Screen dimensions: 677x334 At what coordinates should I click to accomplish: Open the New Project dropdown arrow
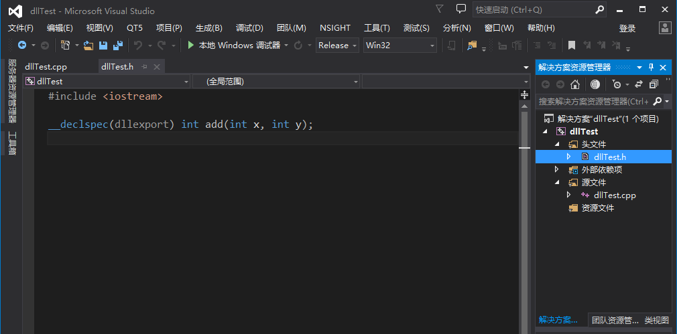click(77, 46)
